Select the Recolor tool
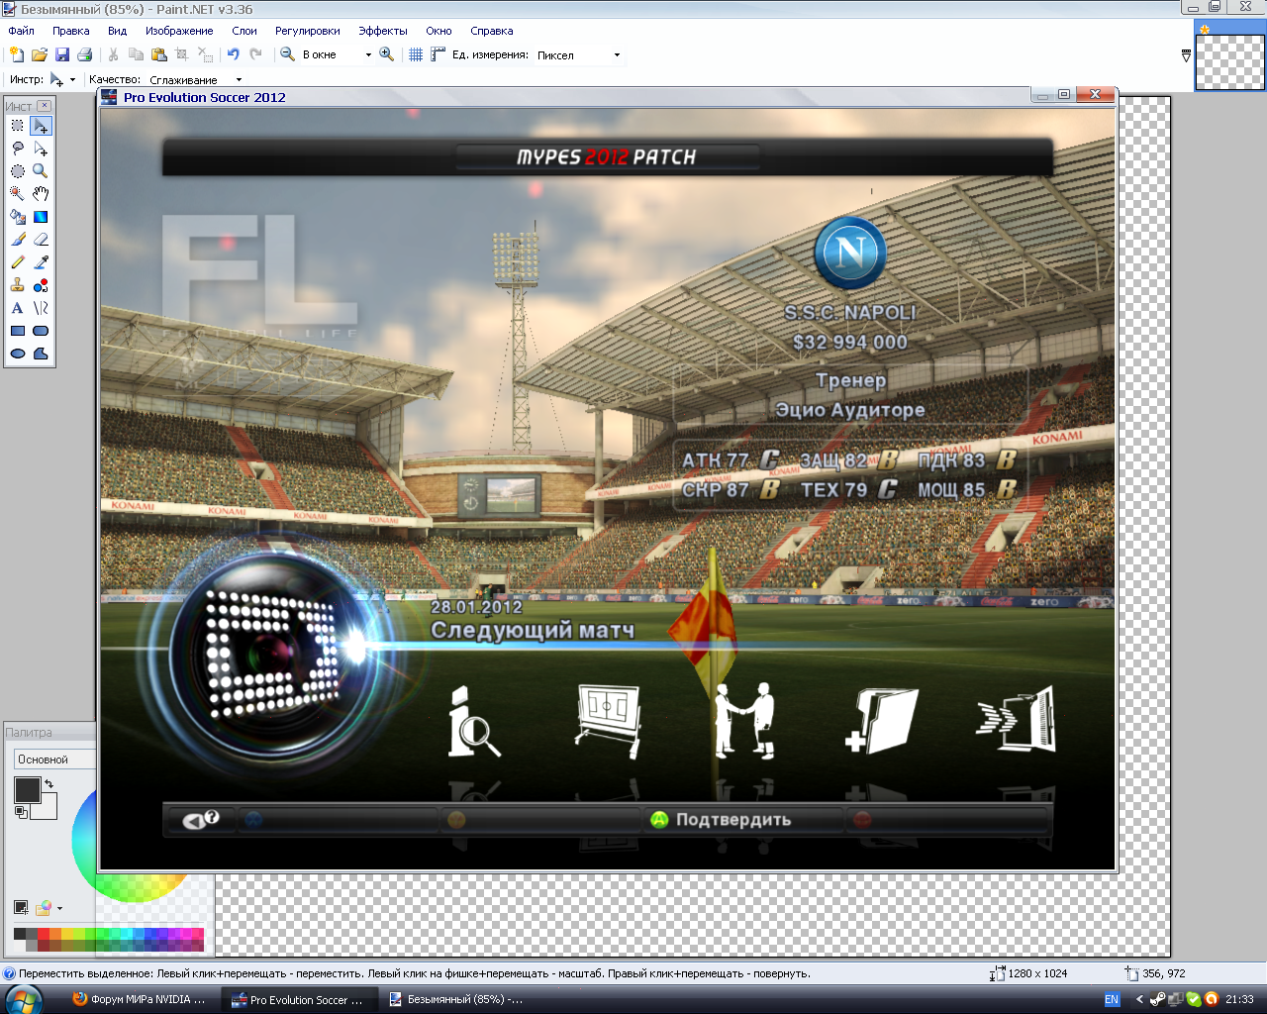The width and height of the screenshot is (1267, 1014). 41,285
